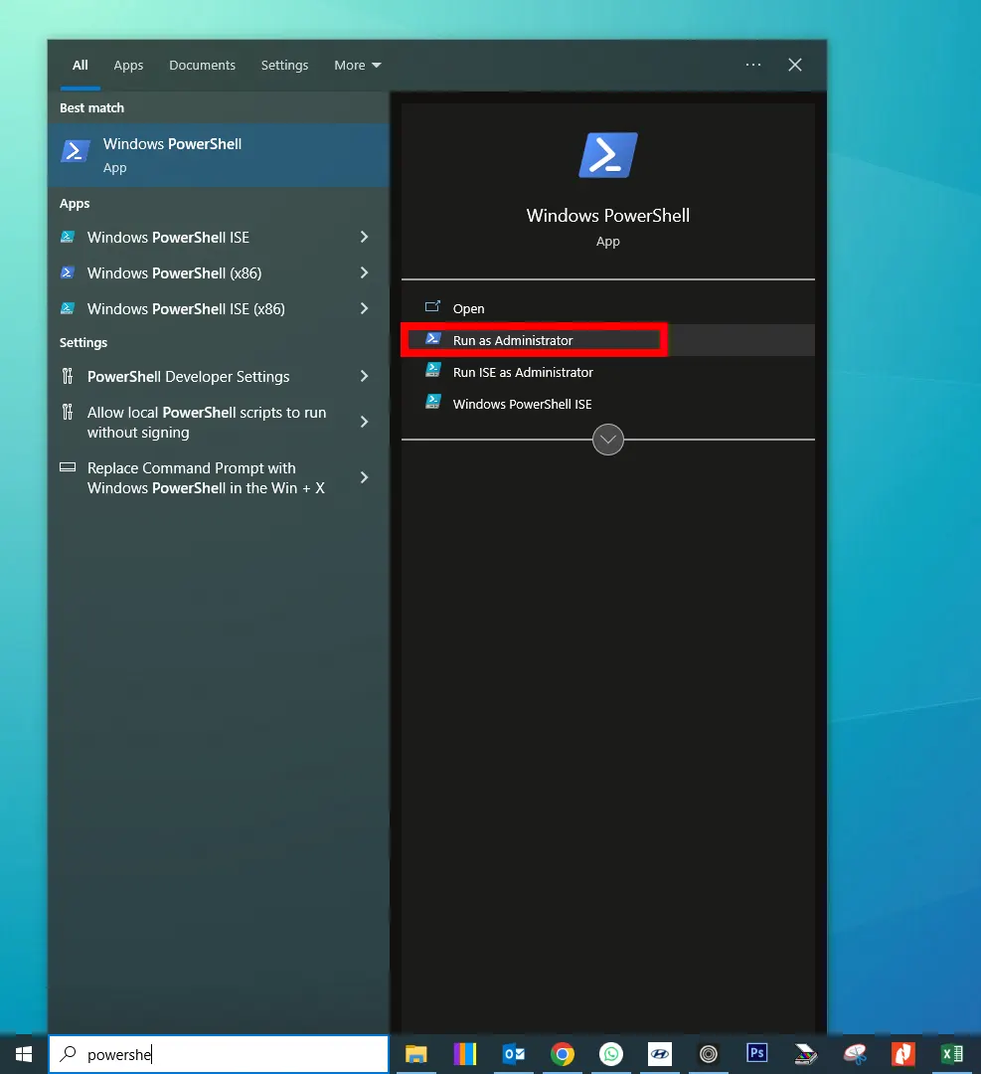The width and height of the screenshot is (981, 1074).
Task: Click Windows PowerShell title in preview pane
Action: [608, 215]
